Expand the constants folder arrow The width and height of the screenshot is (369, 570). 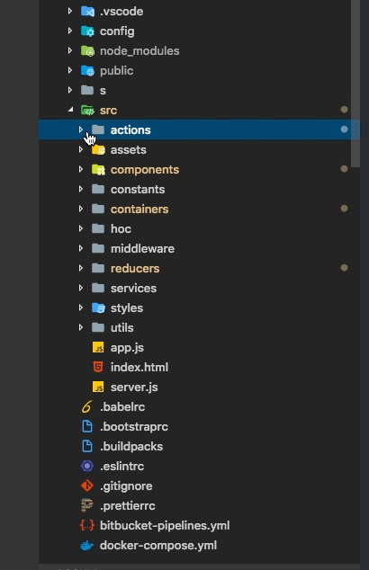(x=81, y=189)
